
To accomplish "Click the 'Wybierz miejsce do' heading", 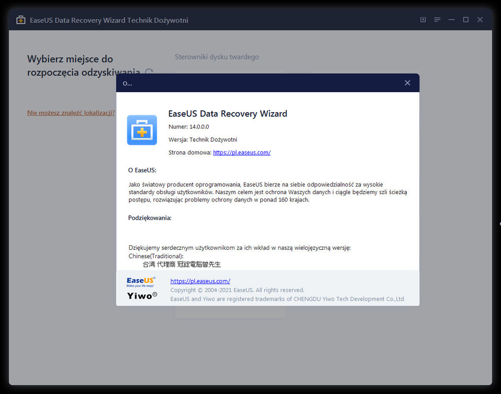I will click(x=70, y=59).
